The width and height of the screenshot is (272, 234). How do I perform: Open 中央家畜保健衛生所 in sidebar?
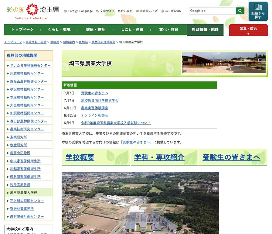coord(25,161)
